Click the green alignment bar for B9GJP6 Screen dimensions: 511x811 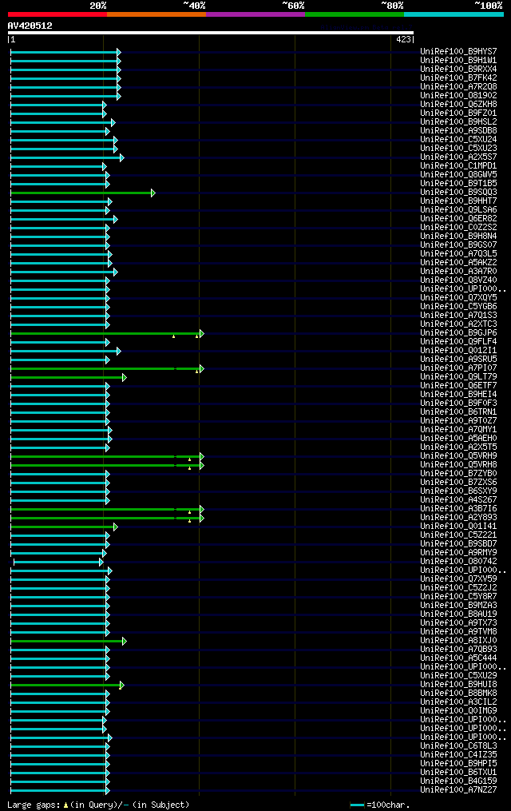click(x=107, y=334)
